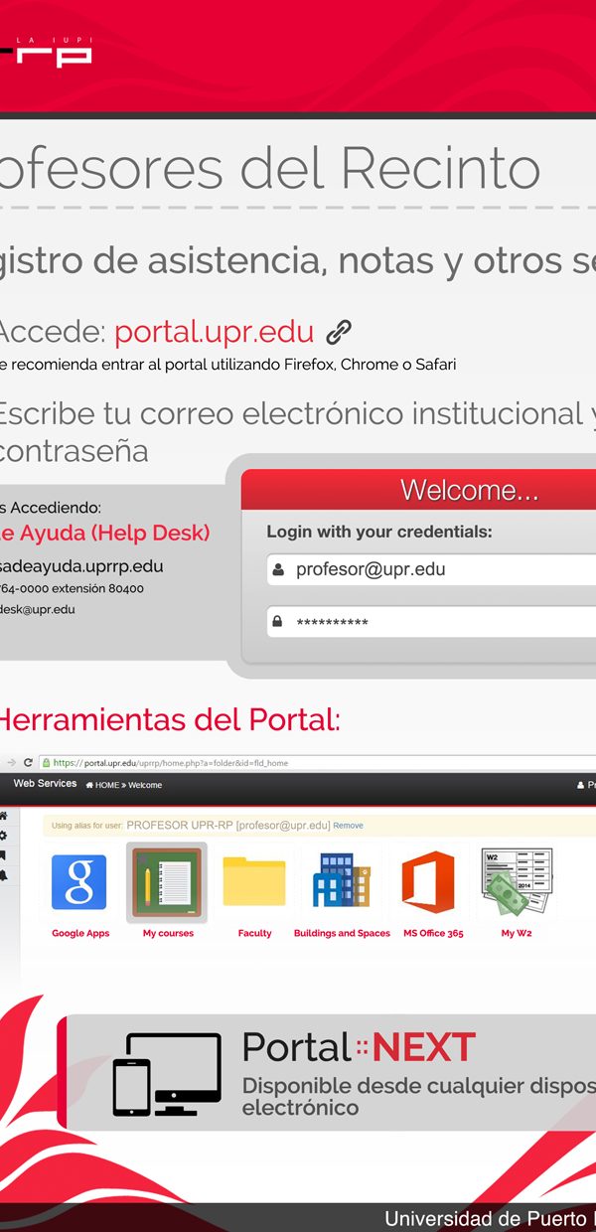Click the 'extensión 80400' phone text
The width and height of the screenshot is (596, 1232).
(97, 589)
